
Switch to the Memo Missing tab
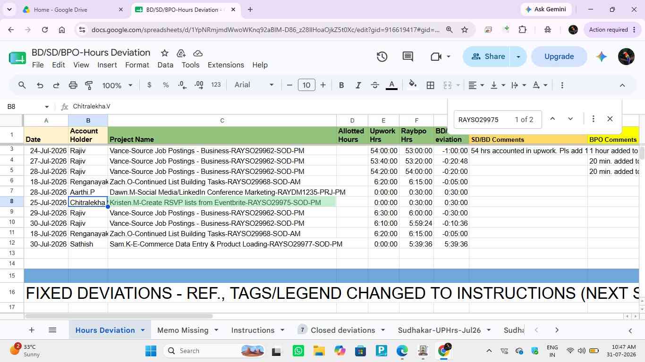(x=183, y=330)
